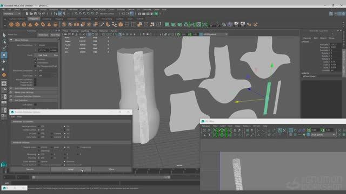Open the Mesh Tools menu
The image size is (346, 194).
click(x=85, y=10)
